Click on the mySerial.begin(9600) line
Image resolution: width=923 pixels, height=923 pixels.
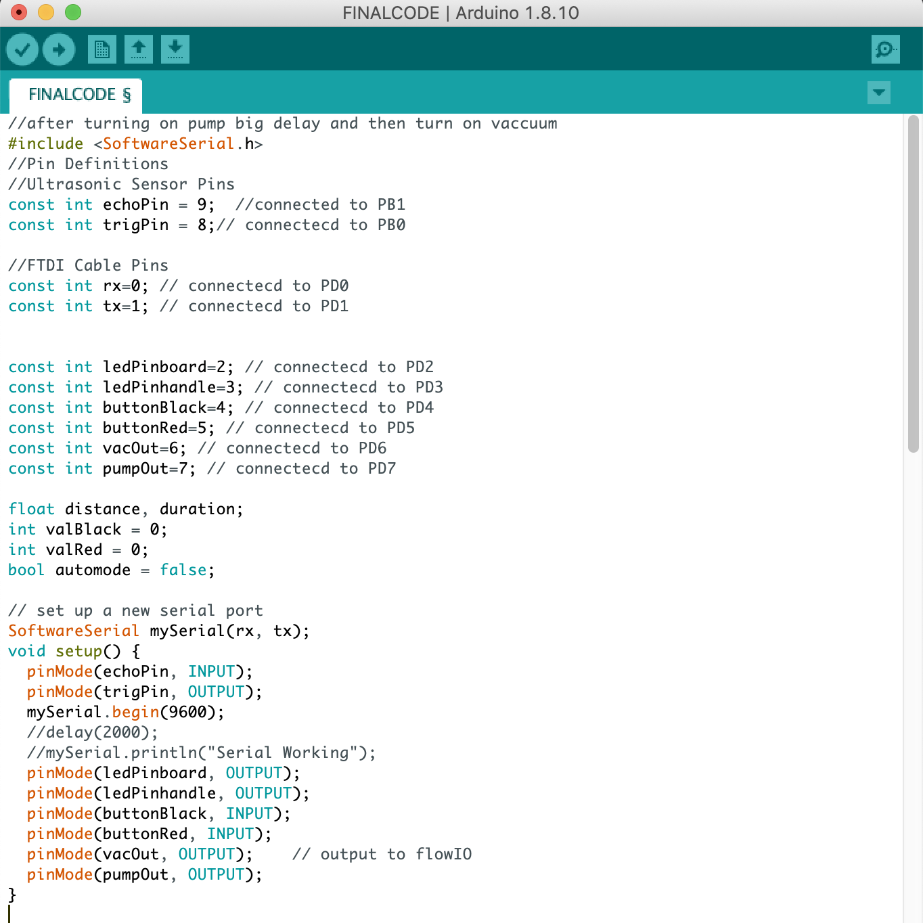coord(125,712)
